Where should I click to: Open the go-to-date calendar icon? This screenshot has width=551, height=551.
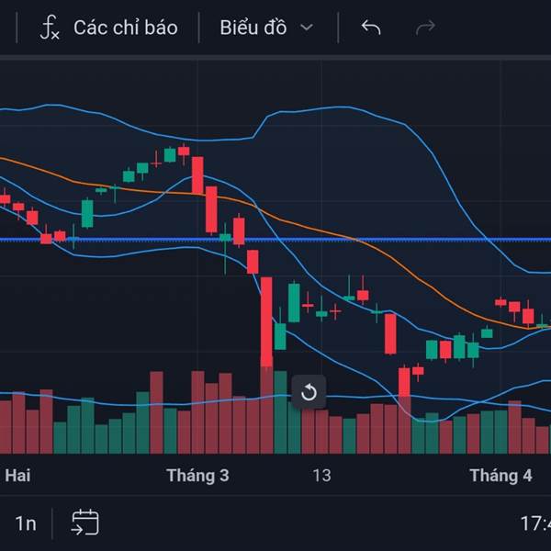click(x=84, y=523)
